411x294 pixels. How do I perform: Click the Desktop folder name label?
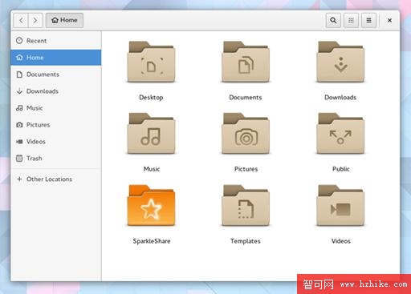coord(151,98)
